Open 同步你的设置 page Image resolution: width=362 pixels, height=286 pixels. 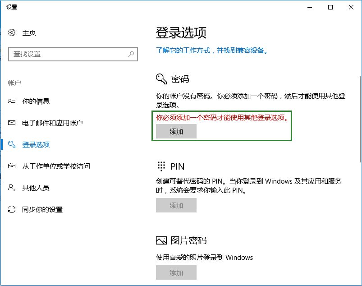[x=42, y=209]
